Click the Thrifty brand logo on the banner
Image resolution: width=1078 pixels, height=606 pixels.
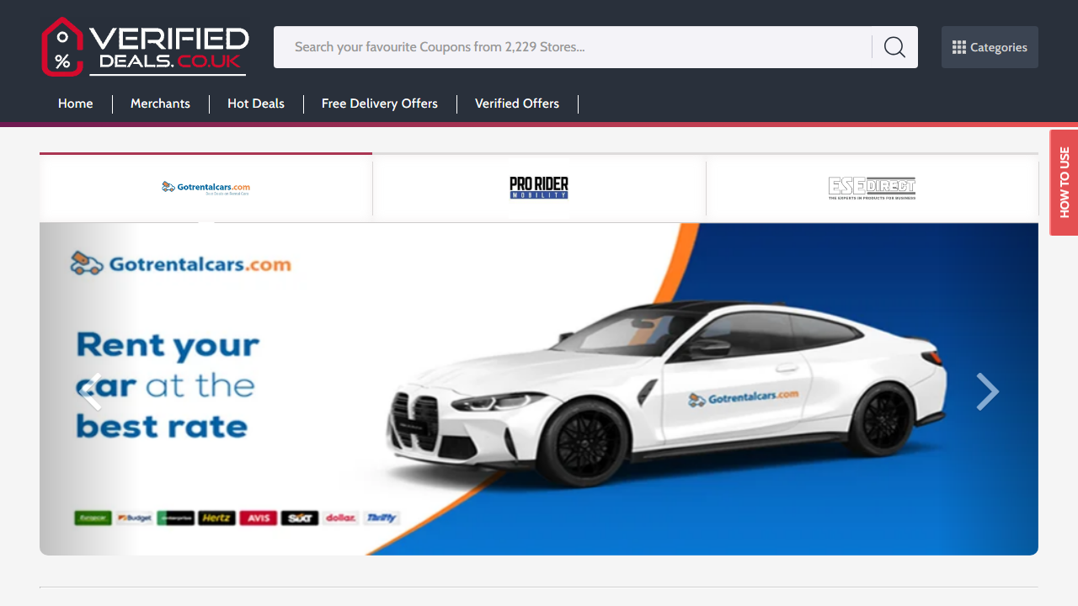coord(381,518)
